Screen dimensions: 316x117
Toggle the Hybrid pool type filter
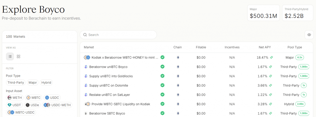tap(46, 83)
